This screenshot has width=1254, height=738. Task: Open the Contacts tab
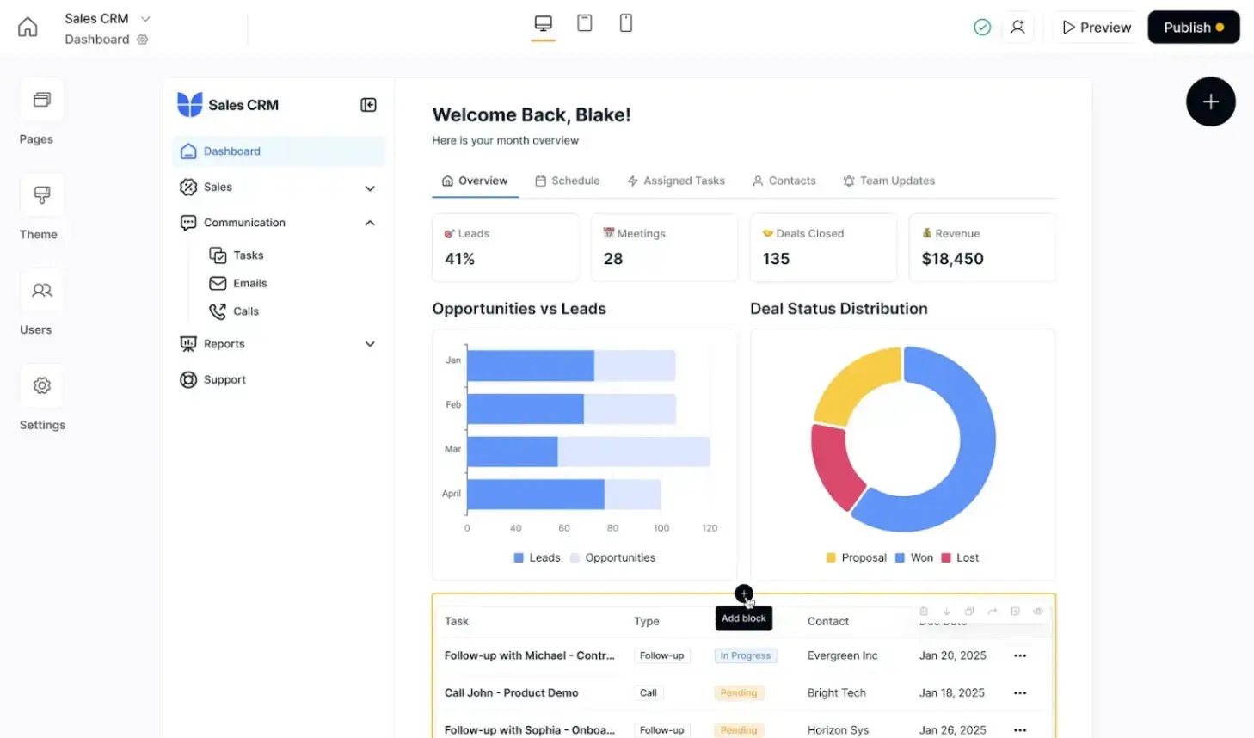pyautogui.click(x=784, y=181)
